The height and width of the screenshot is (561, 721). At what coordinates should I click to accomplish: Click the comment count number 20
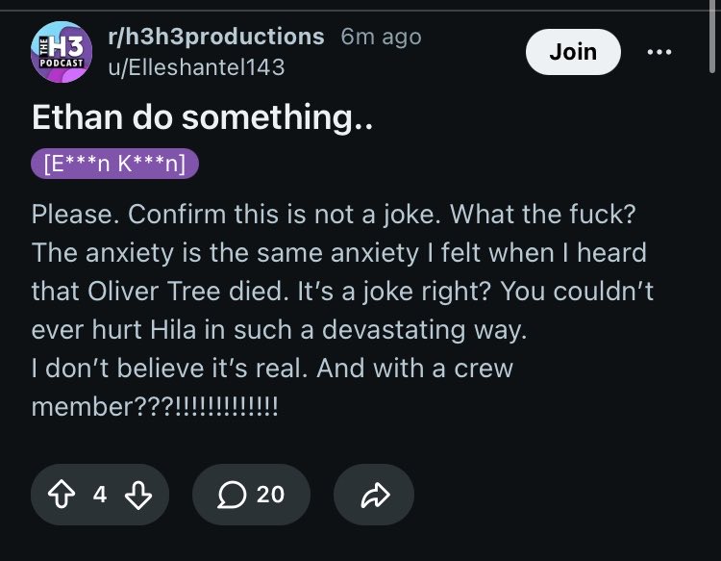(x=270, y=495)
